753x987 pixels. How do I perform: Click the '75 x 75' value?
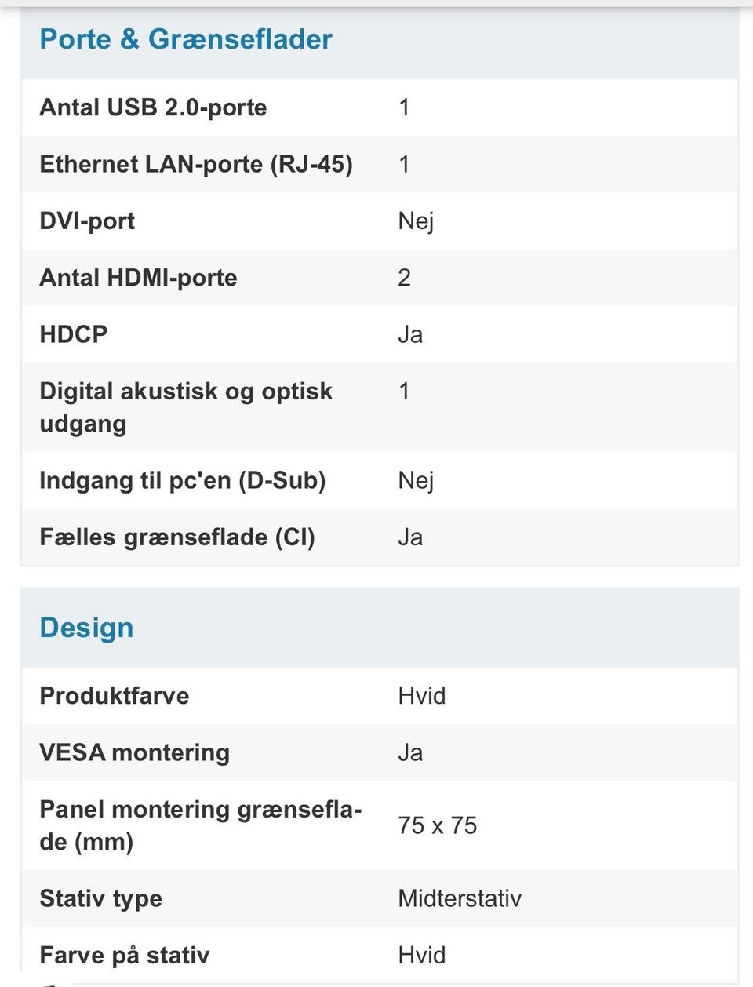pos(438,825)
